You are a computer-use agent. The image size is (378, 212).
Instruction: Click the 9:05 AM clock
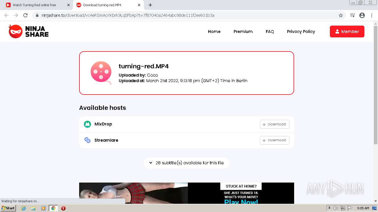(x=363, y=208)
